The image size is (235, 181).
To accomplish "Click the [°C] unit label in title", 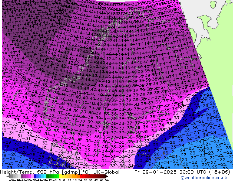I will click(x=86, y=172).
